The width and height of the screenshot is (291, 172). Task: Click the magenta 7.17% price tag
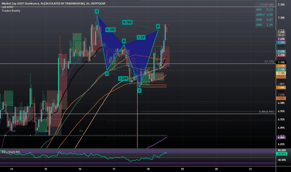[281, 55]
